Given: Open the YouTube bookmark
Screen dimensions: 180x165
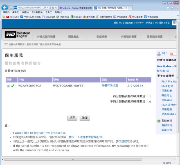Looking at the screenshot, I should click(x=12, y=17).
